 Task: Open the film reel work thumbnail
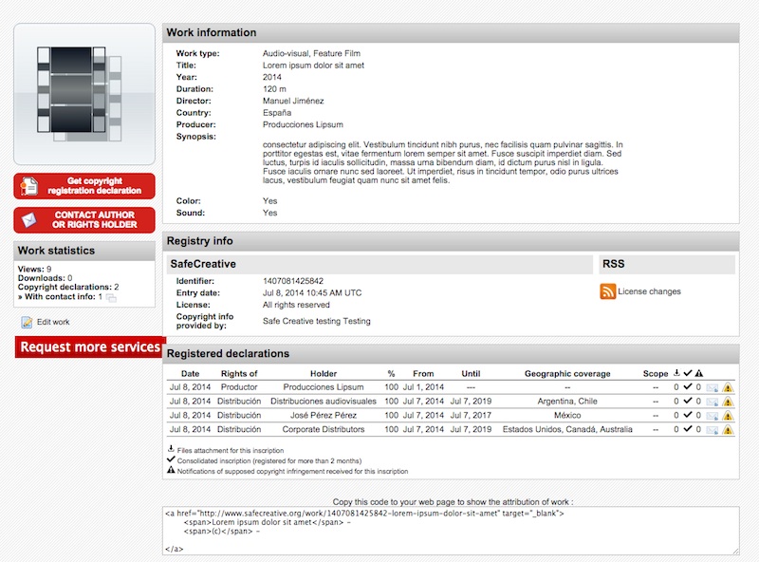tap(84, 94)
